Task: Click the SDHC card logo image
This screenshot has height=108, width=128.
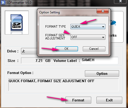Action: pos(17,23)
